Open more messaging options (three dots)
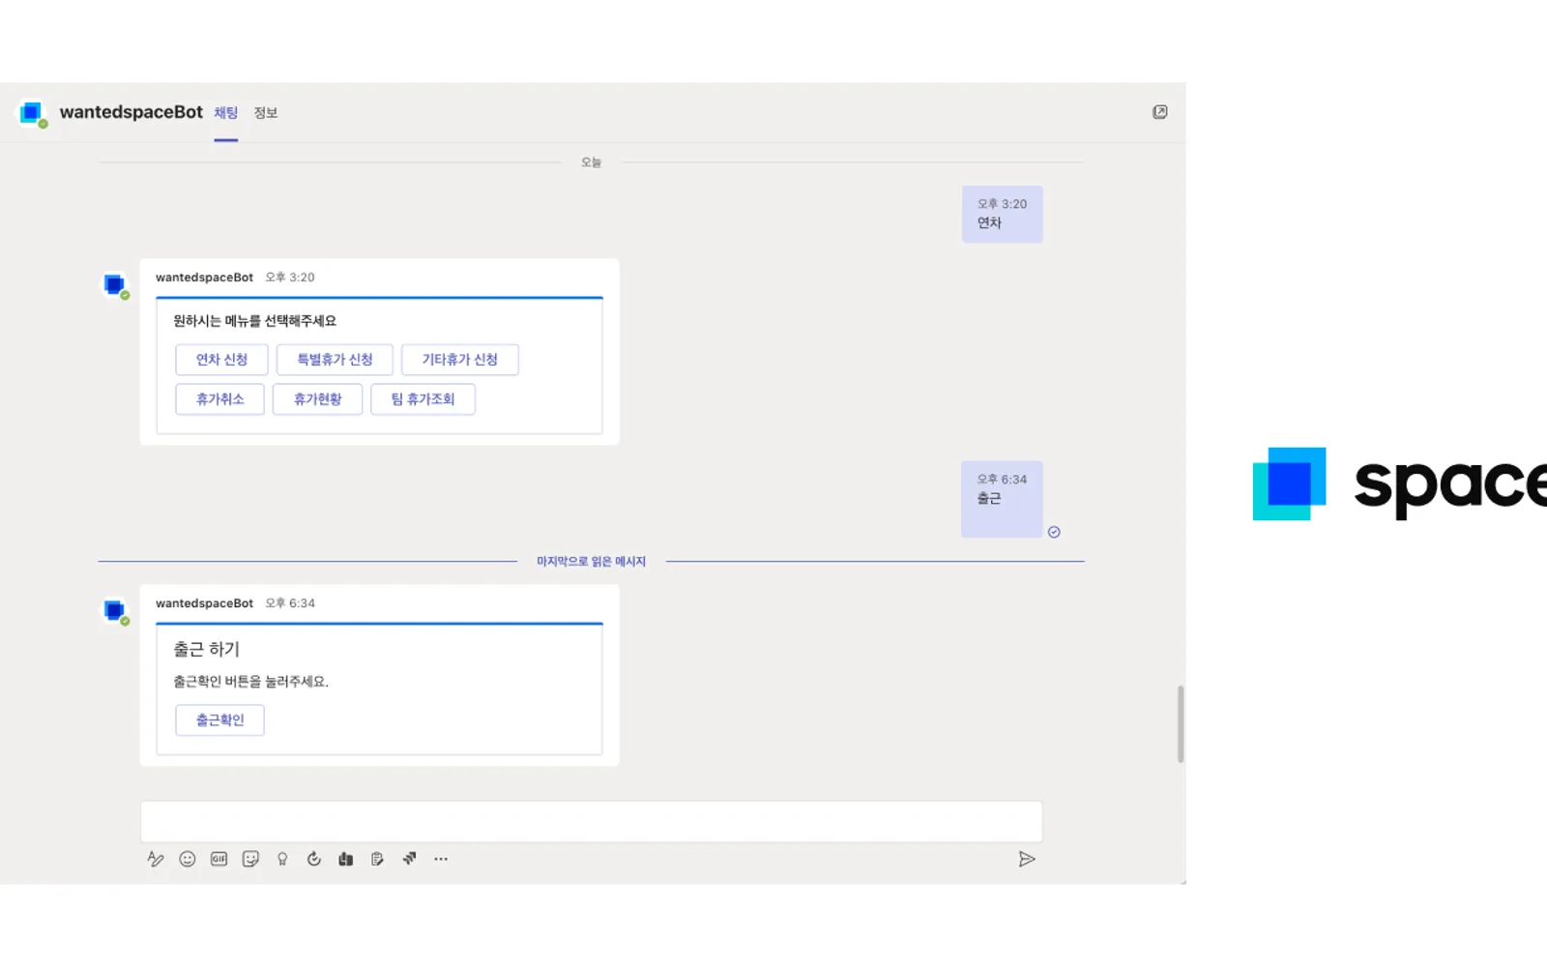1547x967 pixels. point(441,859)
